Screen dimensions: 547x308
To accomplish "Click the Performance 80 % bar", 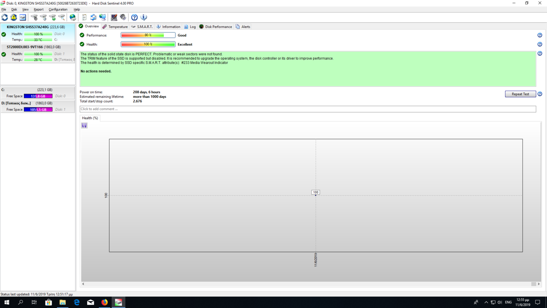I will pos(148,35).
